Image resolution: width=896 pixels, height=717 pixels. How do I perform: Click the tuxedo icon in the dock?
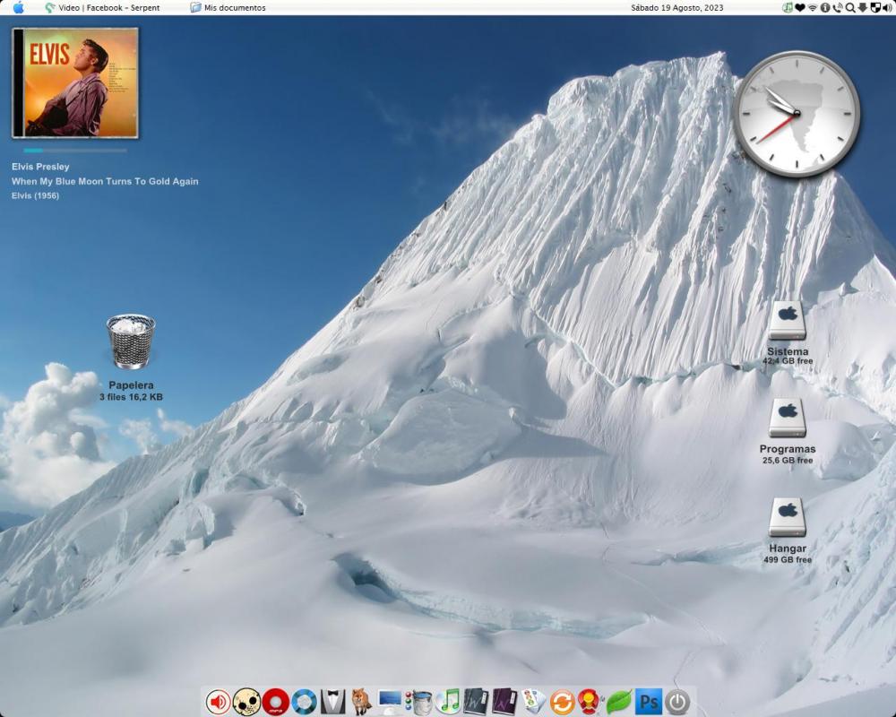coord(333,702)
